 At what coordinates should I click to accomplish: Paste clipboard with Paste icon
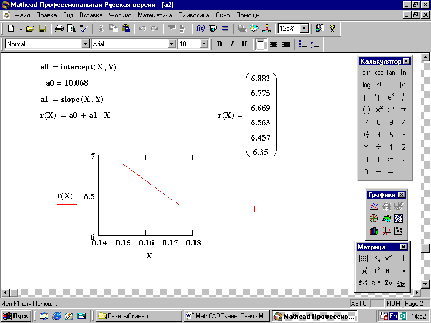[126, 29]
